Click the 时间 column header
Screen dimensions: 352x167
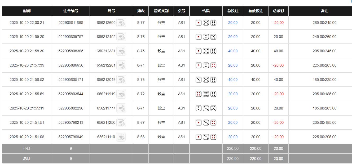point(27,11)
